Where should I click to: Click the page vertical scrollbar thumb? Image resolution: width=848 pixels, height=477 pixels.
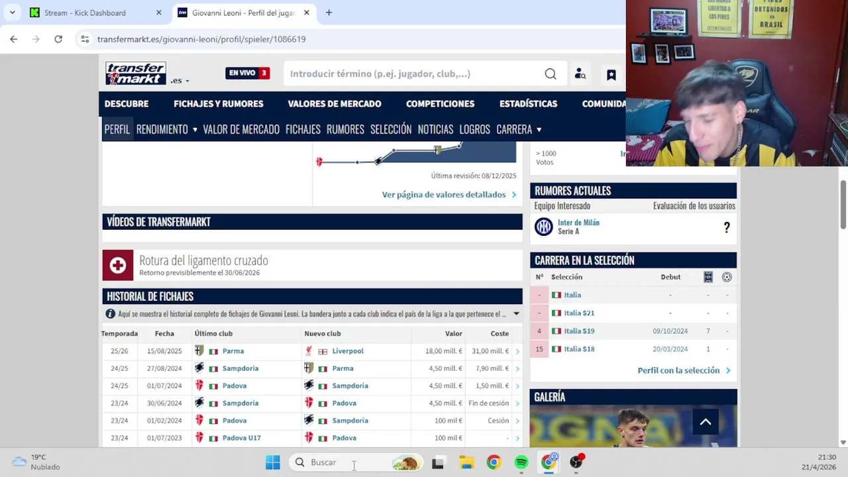(x=843, y=205)
